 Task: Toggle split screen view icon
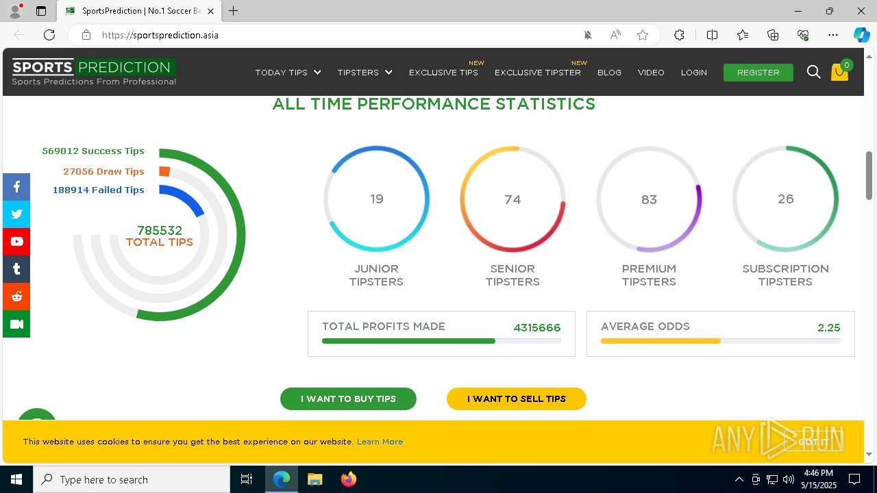(712, 35)
